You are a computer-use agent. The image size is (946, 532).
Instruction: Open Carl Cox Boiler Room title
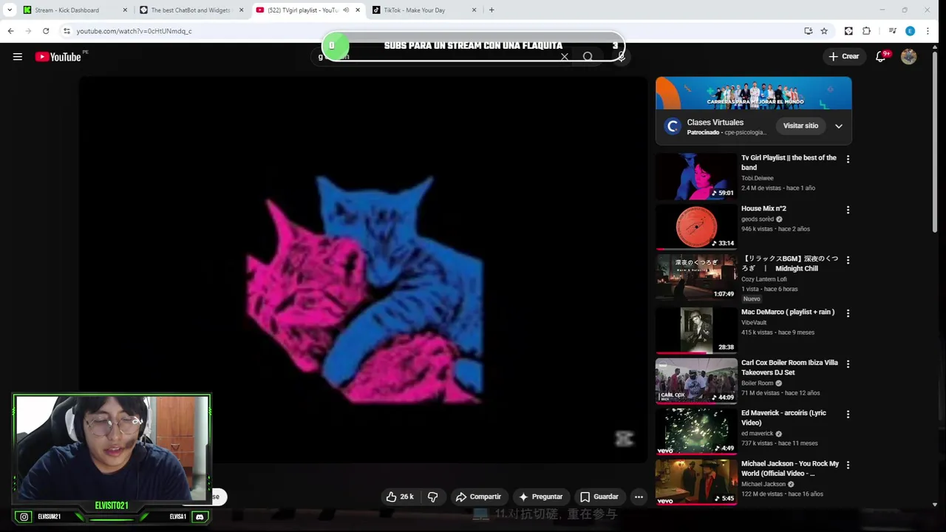tap(789, 368)
